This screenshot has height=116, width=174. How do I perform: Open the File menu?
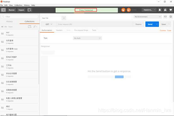click(x=2, y=5)
